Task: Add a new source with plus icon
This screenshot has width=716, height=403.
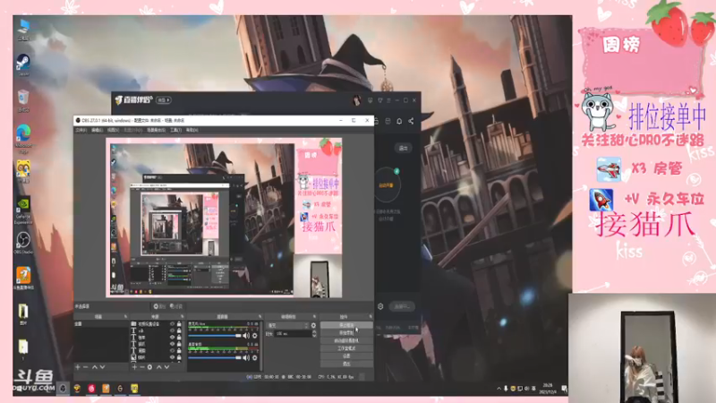Action: point(135,367)
